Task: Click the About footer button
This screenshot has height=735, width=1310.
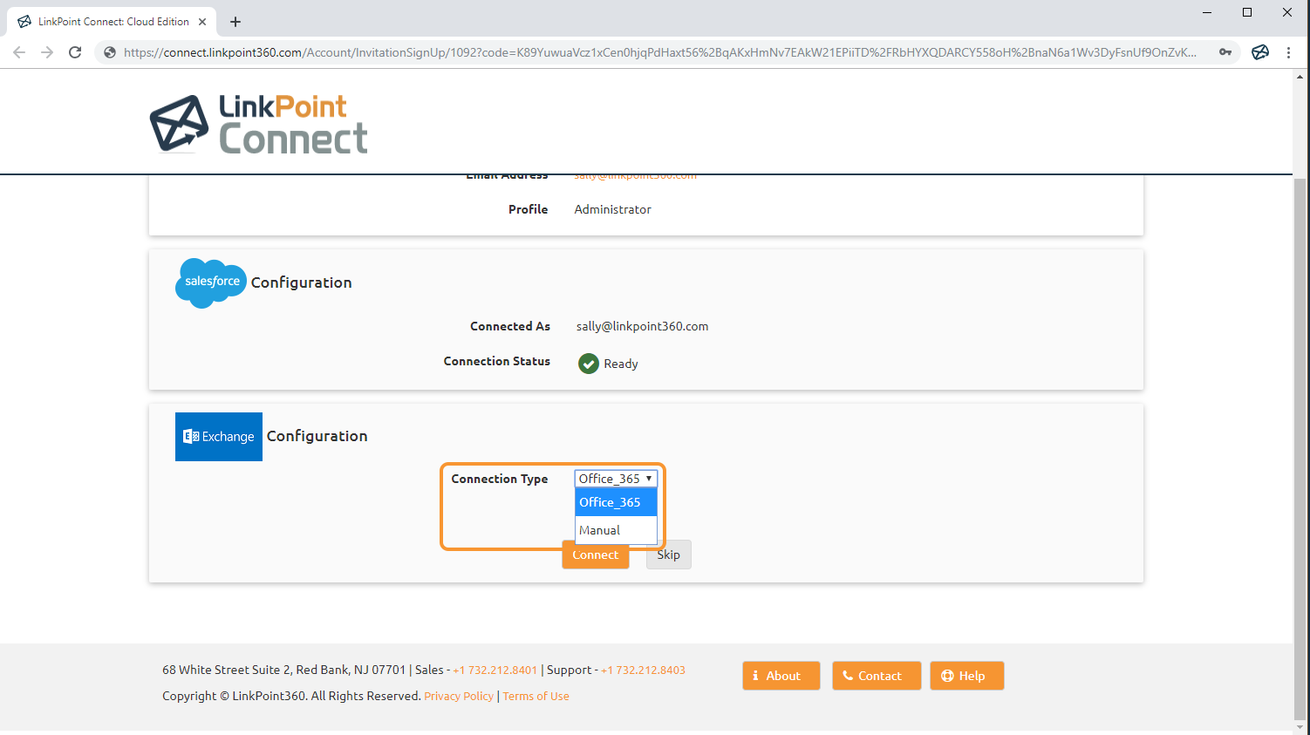Action: tap(781, 676)
